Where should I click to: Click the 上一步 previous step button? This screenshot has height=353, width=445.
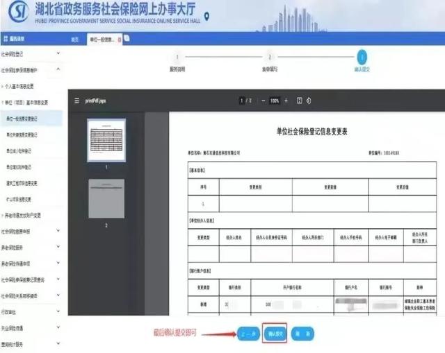pyautogui.click(x=248, y=334)
